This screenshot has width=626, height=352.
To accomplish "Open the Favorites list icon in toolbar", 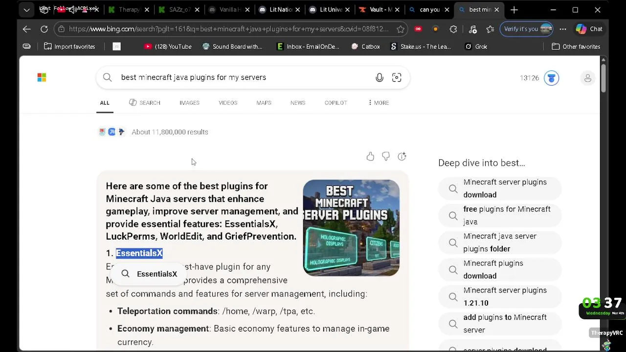I will click(x=490, y=29).
